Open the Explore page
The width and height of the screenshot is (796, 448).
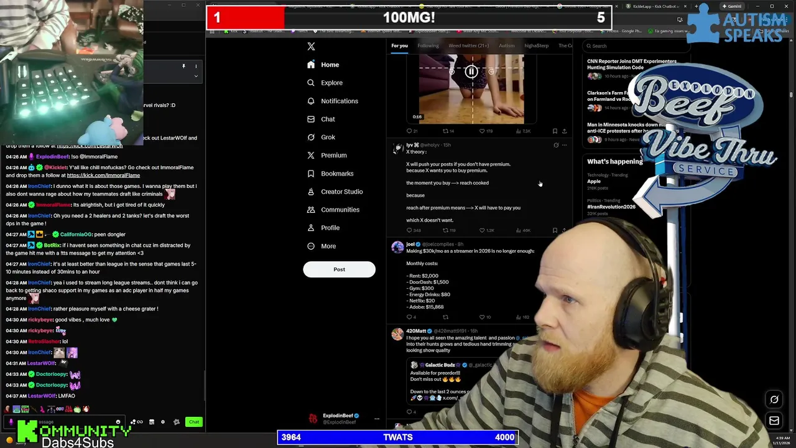pos(325,83)
